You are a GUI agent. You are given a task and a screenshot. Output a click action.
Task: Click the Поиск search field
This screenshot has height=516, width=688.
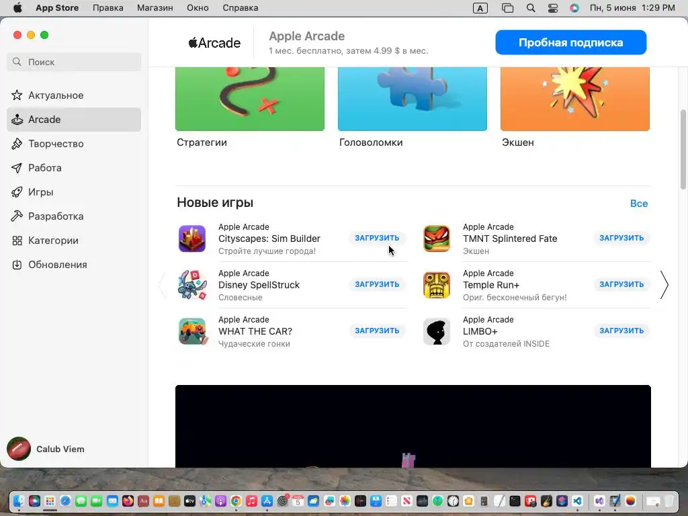pos(74,62)
